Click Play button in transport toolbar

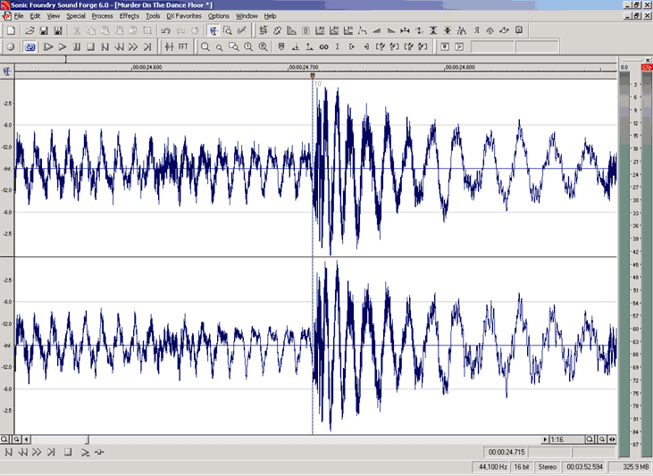coord(63,47)
